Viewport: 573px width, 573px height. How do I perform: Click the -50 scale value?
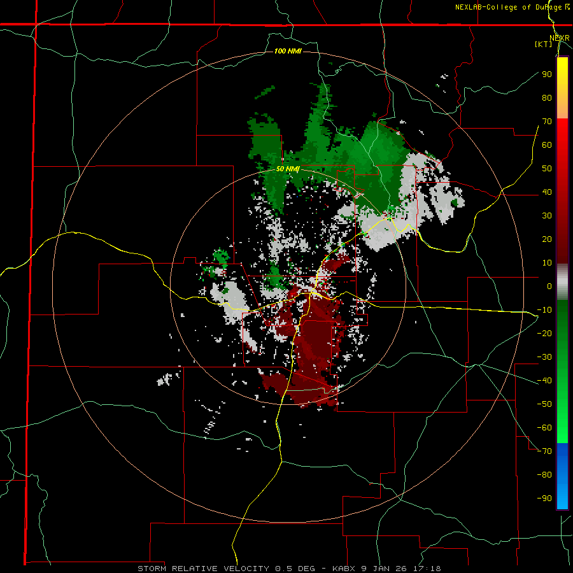544,404
